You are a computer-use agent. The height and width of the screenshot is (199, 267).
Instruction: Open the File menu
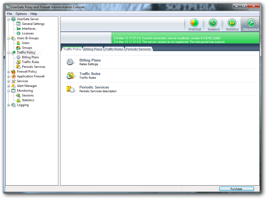pyautogui.click(x=10, y=14)
